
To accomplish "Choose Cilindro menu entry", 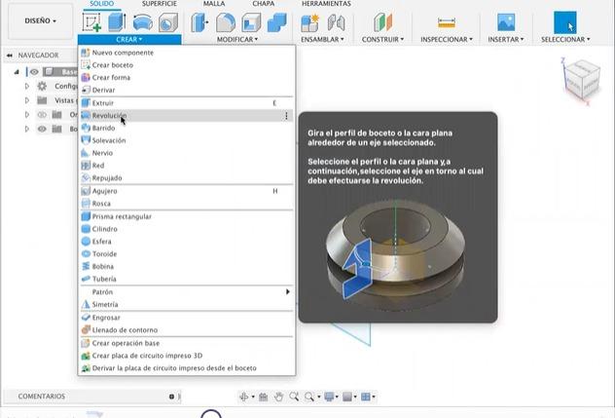I will click(187, 229).
